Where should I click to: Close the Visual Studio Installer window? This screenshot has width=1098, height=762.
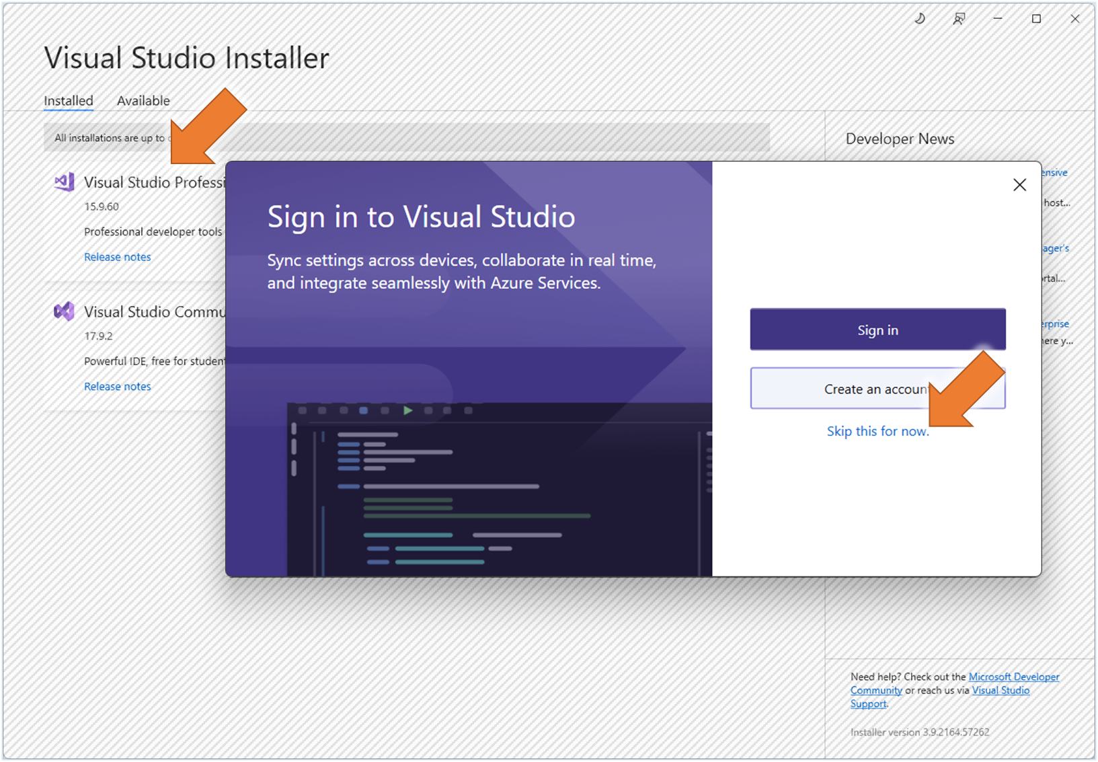(1075, 19)
